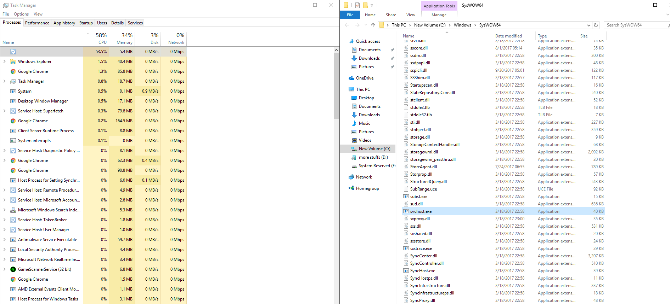Expand the Task Manager process row
The width and height of the screenshot is (670, 304).
pos(4,81)
